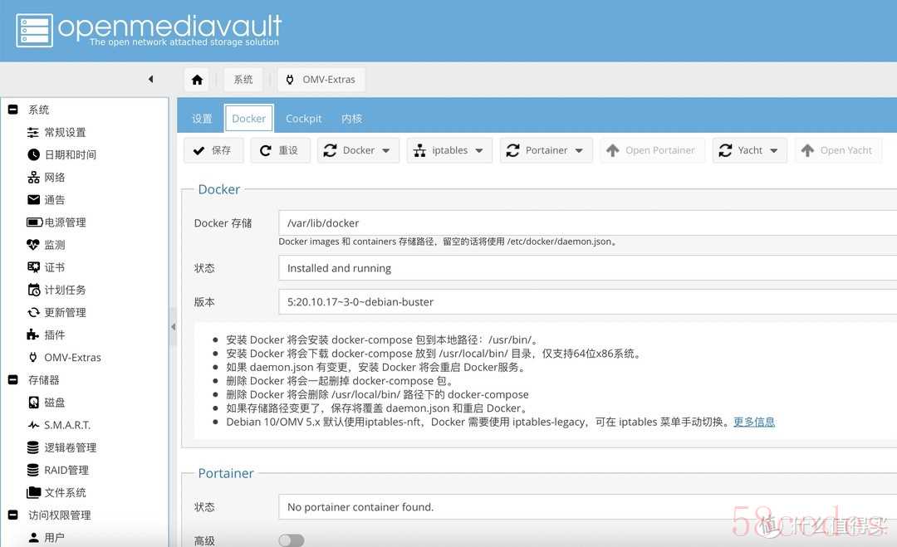Click the home icon in breadcrumb
Viewport: 897px width, 547px height.
[x=197, y=80]
